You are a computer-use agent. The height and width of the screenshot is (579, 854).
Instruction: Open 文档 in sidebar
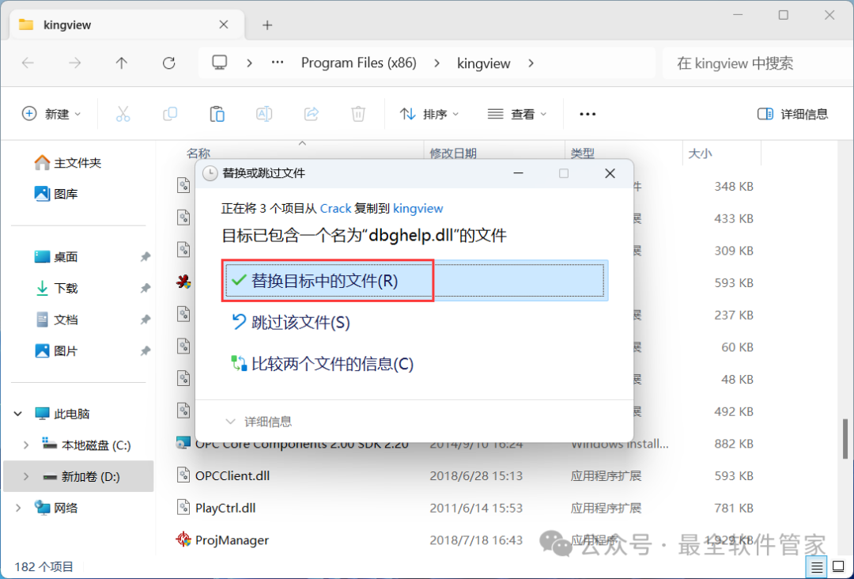click(x=56, y=320)
